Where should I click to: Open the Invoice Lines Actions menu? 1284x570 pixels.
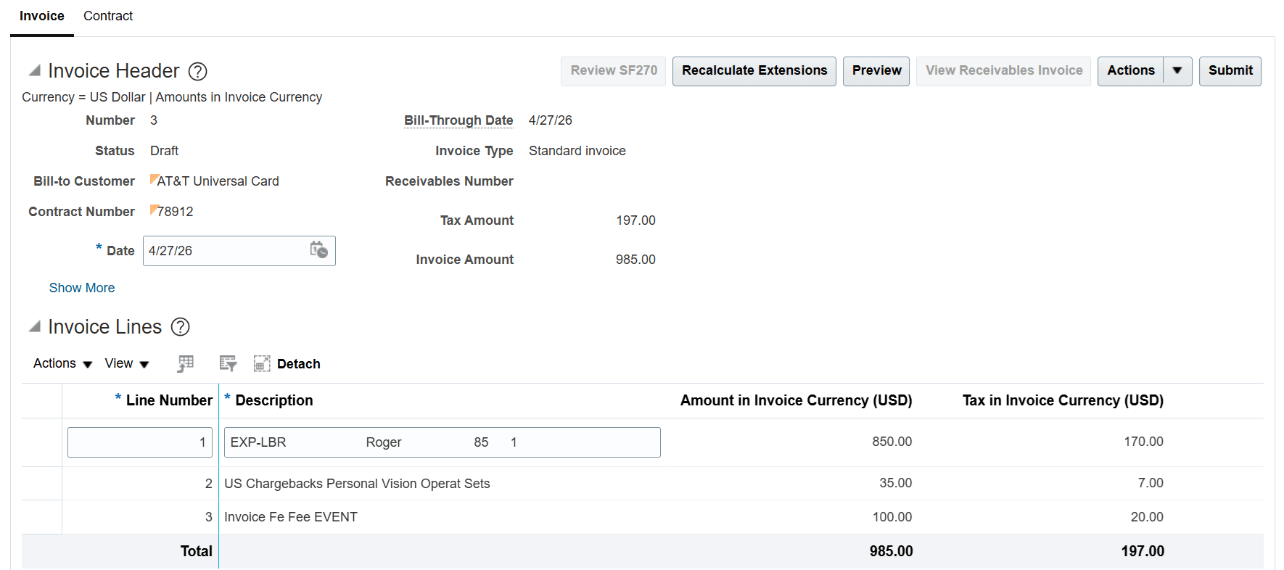point(62,363)
